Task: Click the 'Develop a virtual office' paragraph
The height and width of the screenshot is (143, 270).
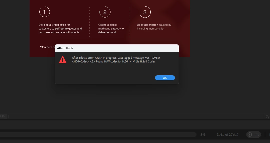Action: pyautogui.click(x=60, y=29)
